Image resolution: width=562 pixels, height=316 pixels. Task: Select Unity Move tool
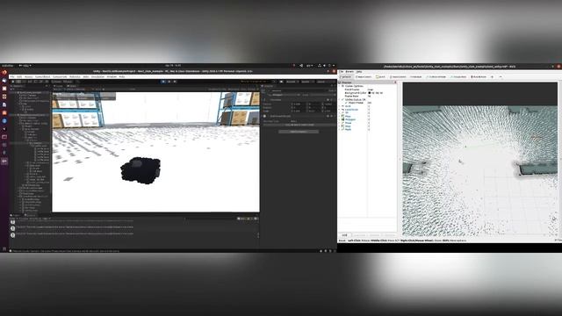pyautogui.click(x=18, y=82)
